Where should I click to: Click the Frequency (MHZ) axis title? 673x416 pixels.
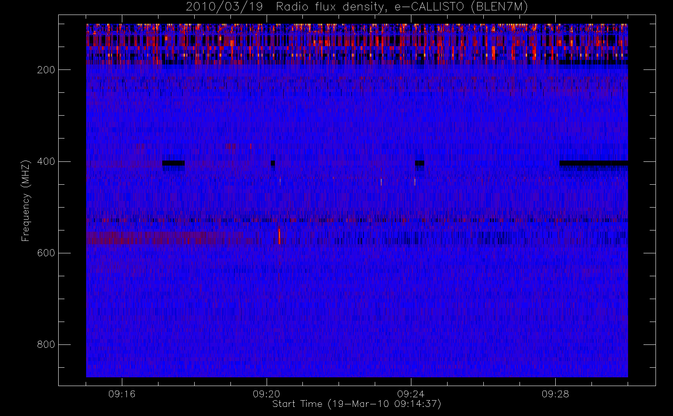pos(26,201)
